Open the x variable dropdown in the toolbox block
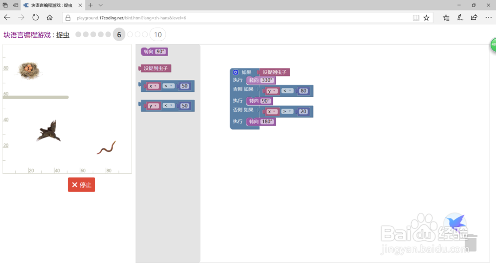The height and width of the screenshot is (266, 496). 153,86
